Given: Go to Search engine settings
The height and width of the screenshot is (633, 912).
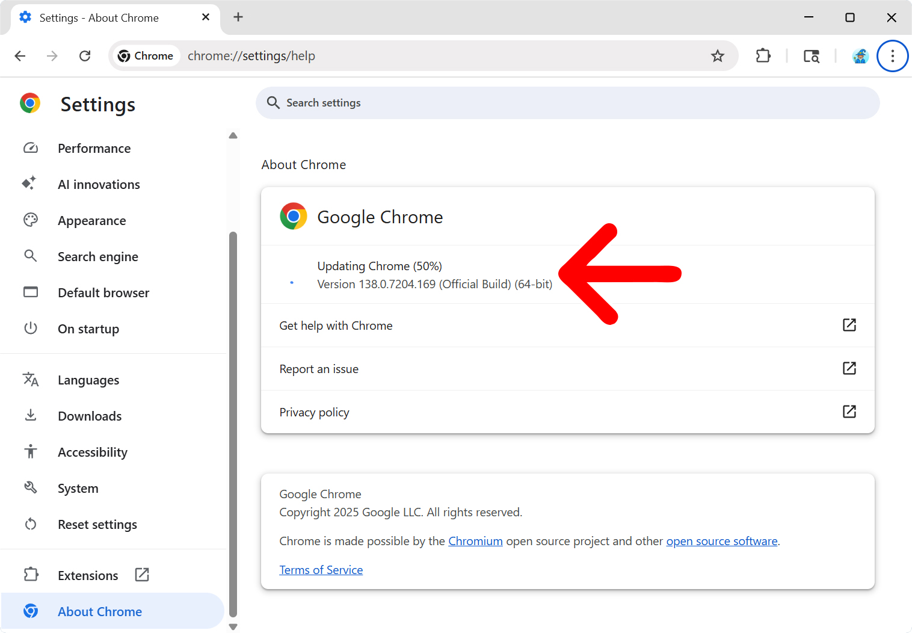Looking at the screenshot, I should click(97, 257).
